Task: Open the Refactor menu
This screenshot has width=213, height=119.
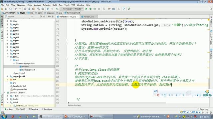Action: [47, 5]
